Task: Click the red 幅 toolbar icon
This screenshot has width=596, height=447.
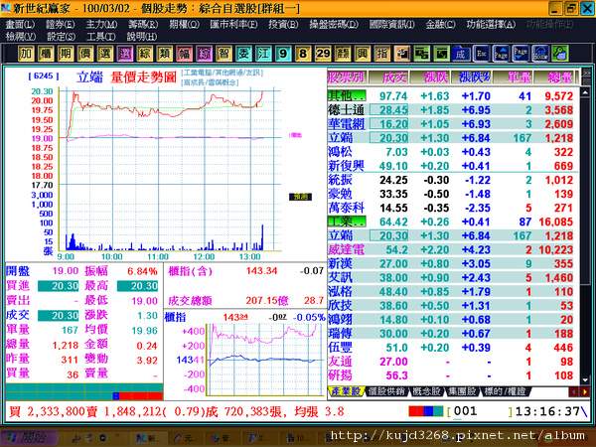Action: 184,54
